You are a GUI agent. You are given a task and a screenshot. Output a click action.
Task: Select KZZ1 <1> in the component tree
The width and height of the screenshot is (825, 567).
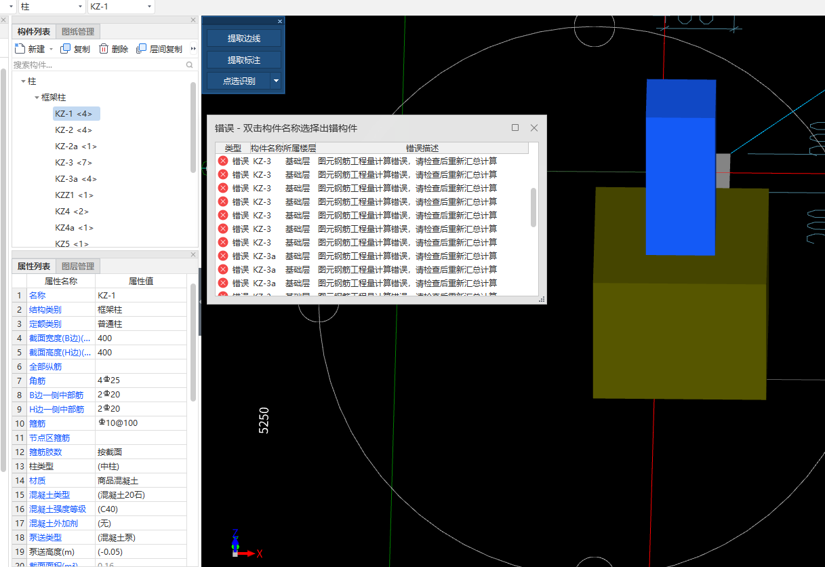click(x=74, y=195)
